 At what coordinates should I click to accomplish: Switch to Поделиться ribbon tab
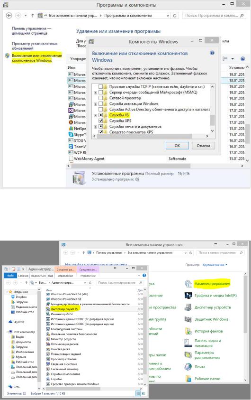tap(38, 276)
